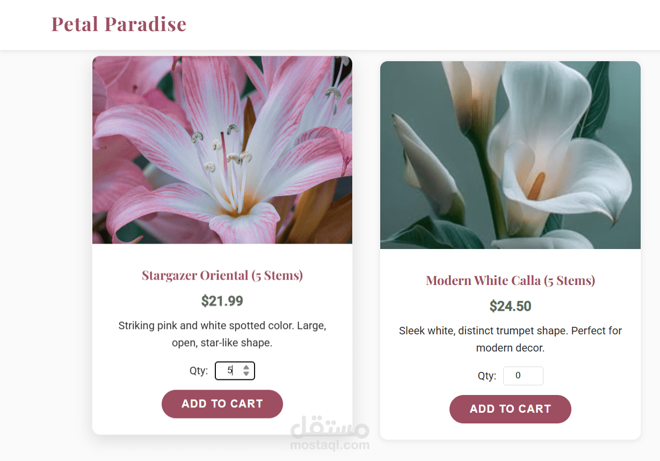Screen dimensions: 660x461
Task: Click the orange spadix of the calla lily
Action: [x=536, y=186]
